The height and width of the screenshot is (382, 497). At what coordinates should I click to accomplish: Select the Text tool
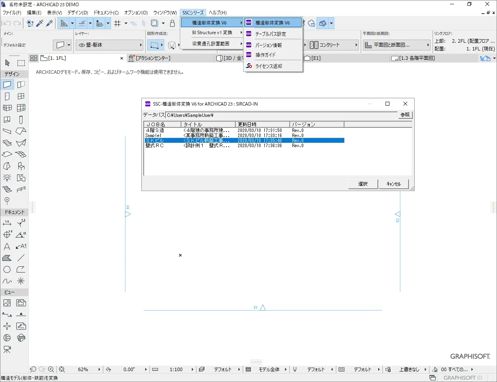pos(7,246)
